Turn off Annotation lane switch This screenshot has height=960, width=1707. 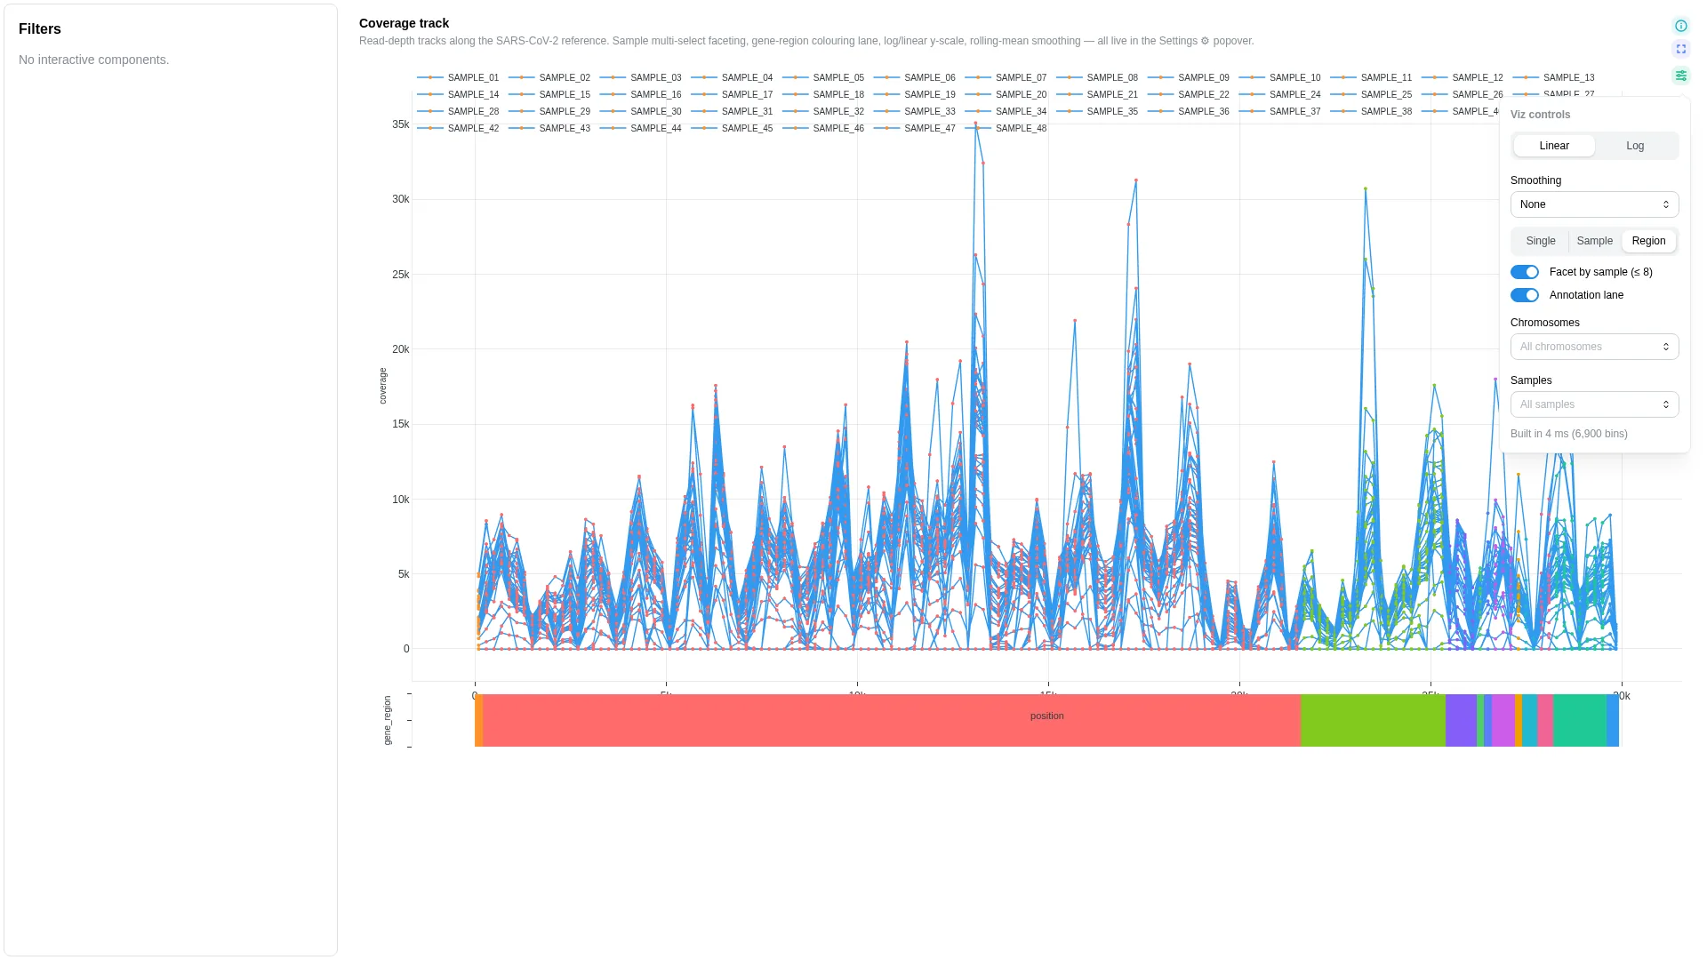coord(1525,295)
